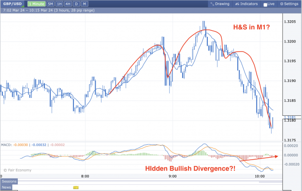Click the Drawing pencil icon
This screenshot has width=302, height=191.
[212, 4]
